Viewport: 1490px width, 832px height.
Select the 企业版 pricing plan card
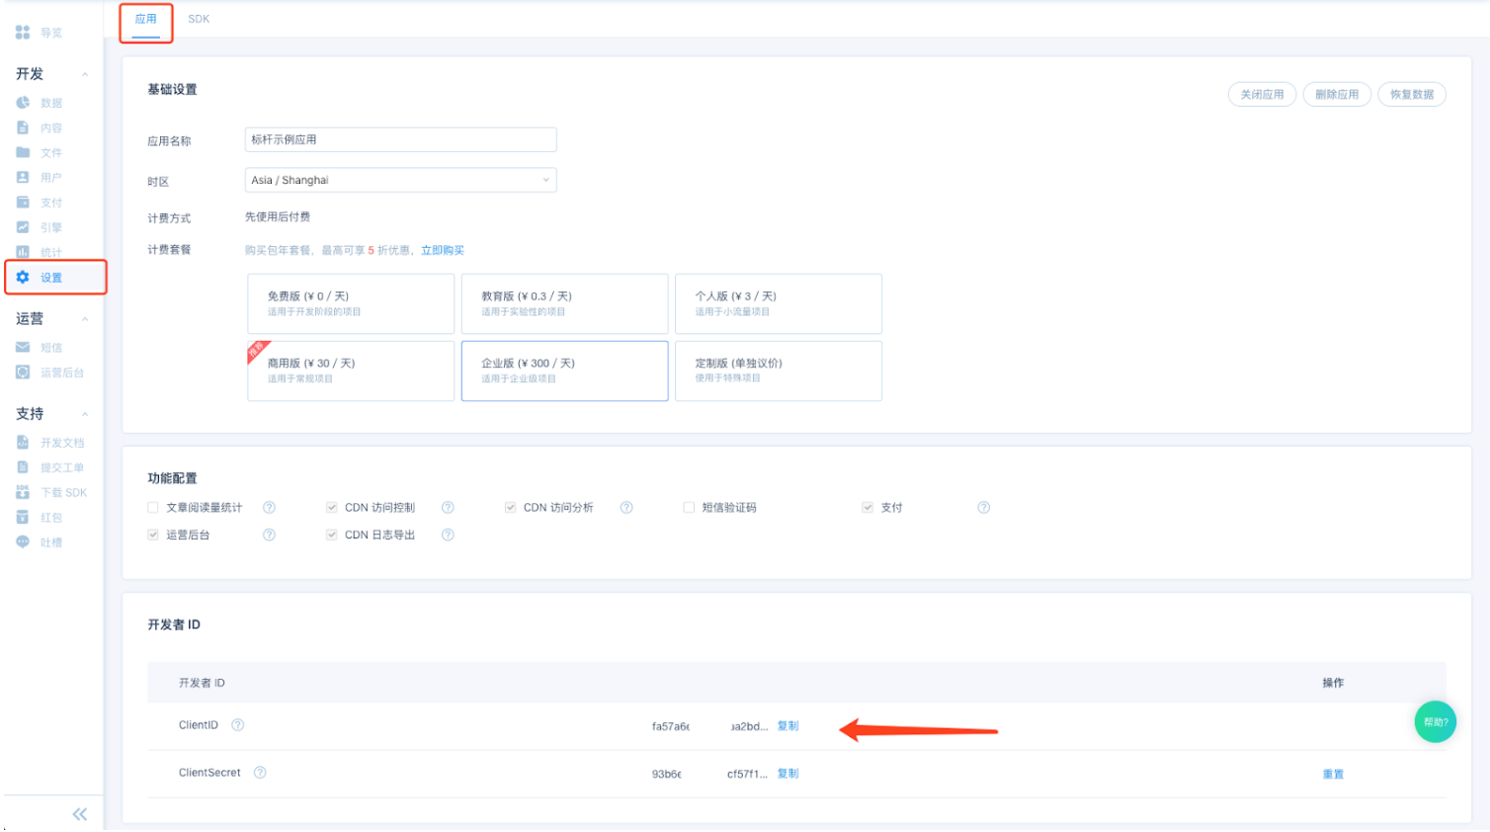point(564,371)
